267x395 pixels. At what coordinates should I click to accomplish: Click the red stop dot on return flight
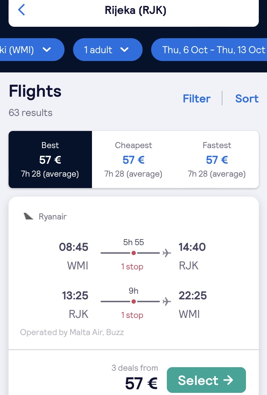[x=134, y=302]
